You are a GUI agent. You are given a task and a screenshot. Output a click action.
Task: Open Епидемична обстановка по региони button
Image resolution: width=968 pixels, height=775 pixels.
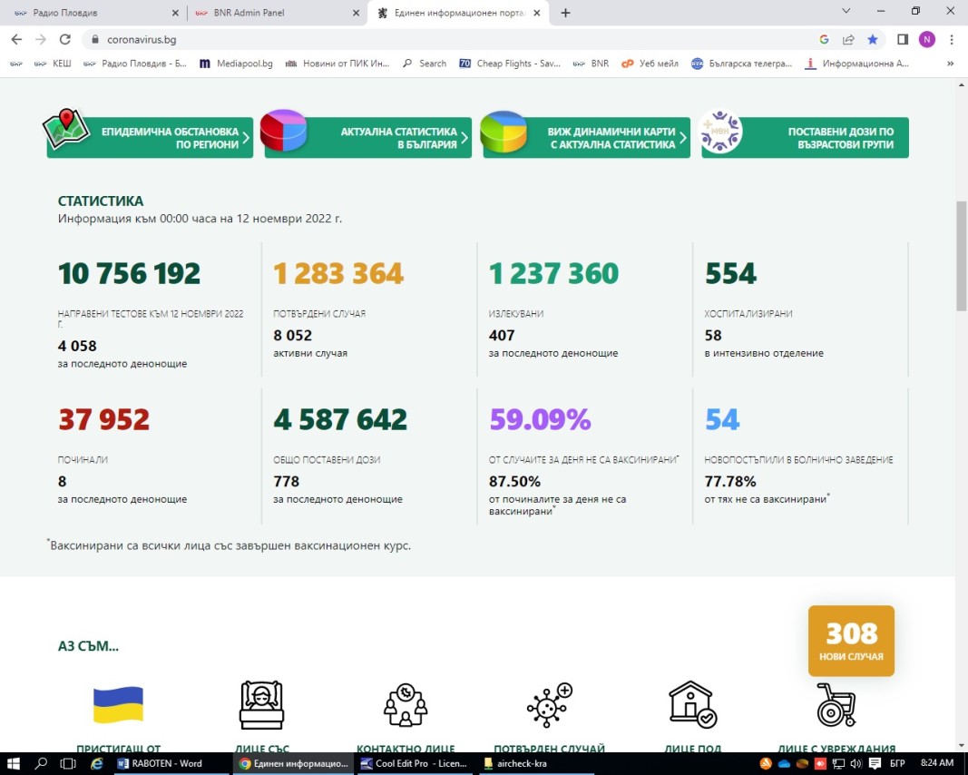tap(150, 138)
